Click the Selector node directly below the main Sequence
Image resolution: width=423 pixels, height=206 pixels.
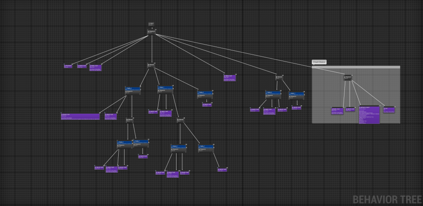(151, 65)
